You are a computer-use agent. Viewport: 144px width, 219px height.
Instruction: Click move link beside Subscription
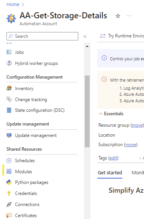[131, 145]
